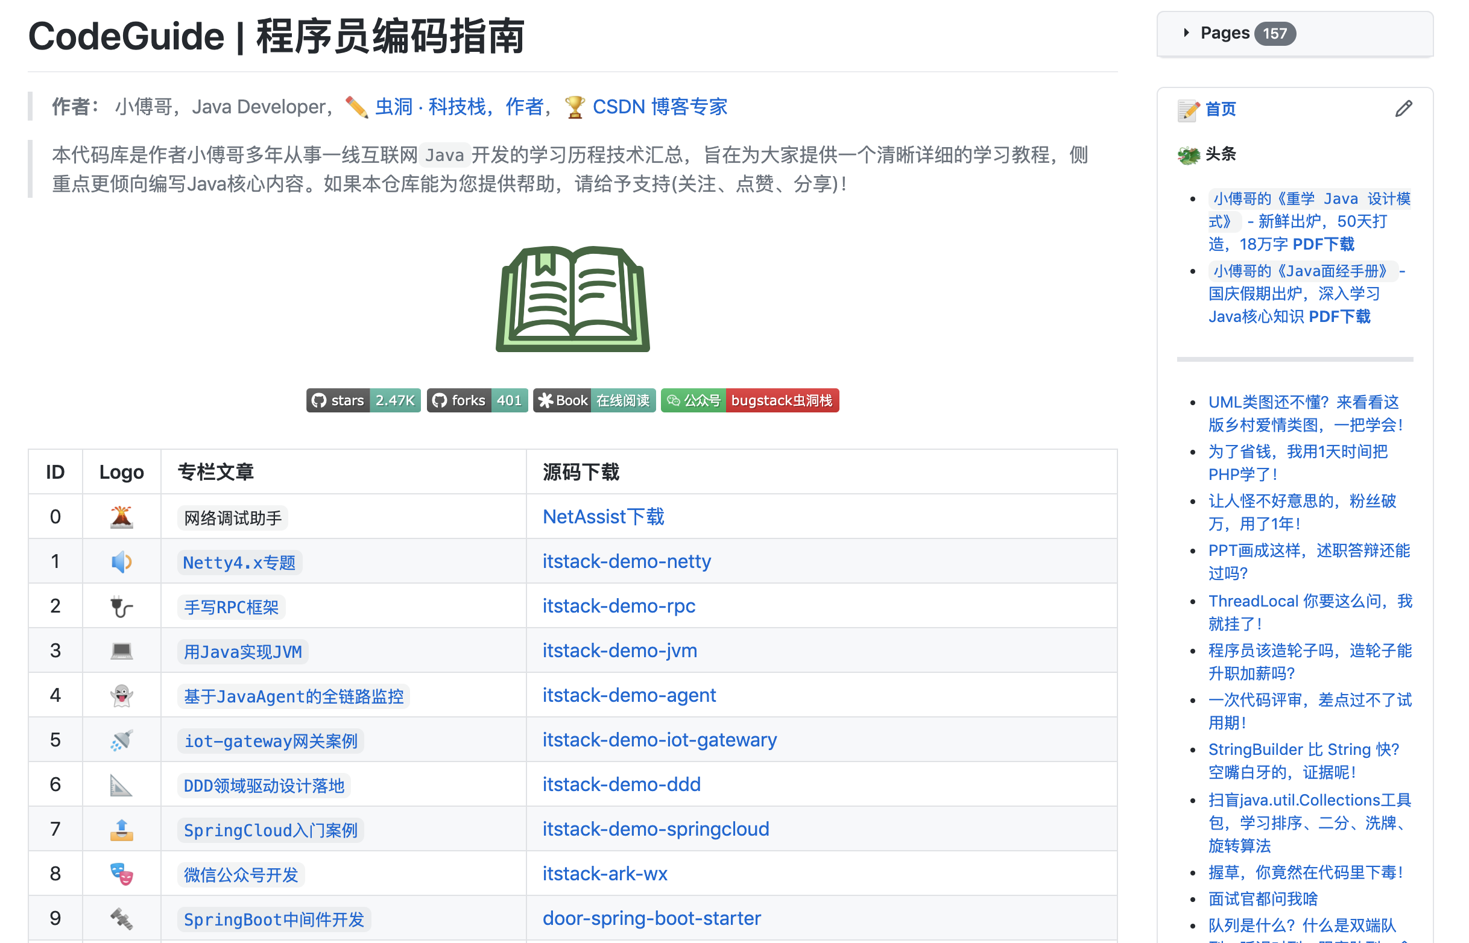Open 虫洞 · 科技栈 link
1469x943 pixels.
coord(430,107)
